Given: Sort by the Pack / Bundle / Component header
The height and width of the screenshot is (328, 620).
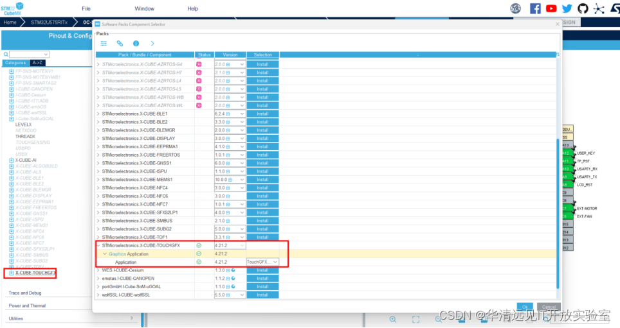Looking at the screenshot, I should 145,55.
